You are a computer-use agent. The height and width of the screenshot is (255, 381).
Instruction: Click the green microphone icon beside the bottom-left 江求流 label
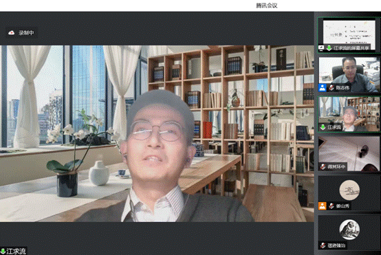(3, 251)
